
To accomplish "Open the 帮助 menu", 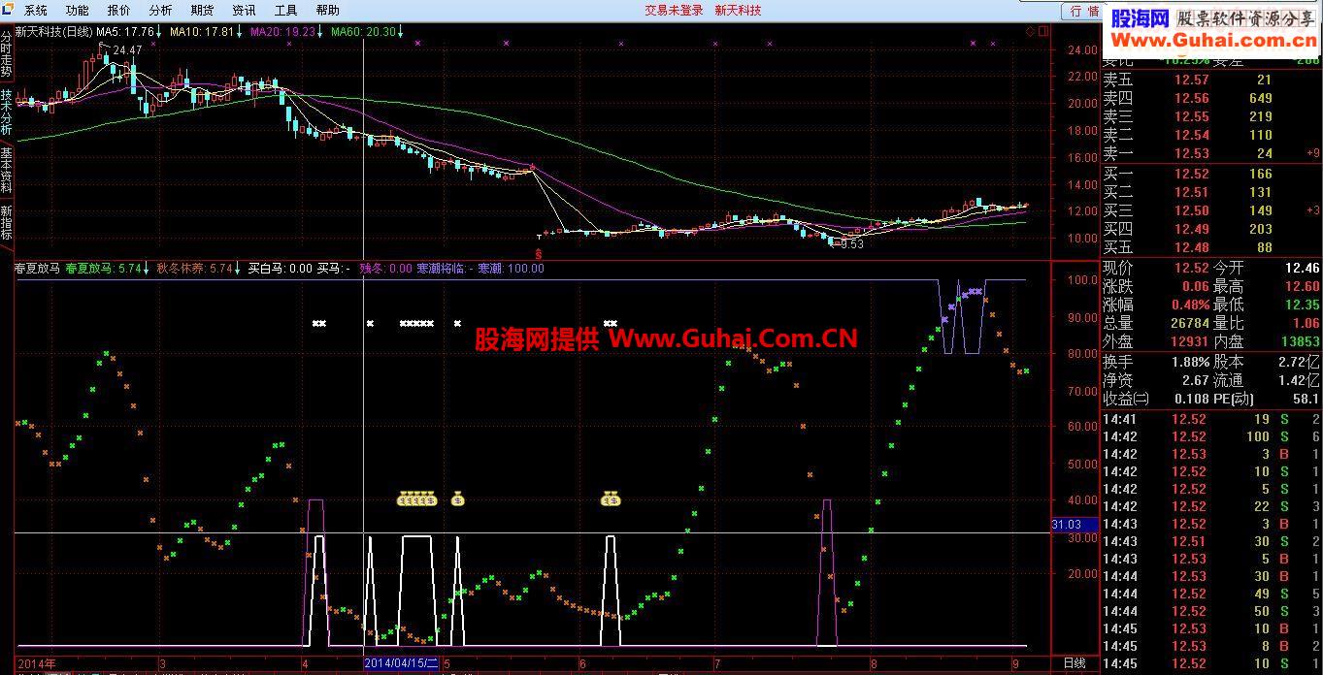I will pyautogui.click(x=327, y=11).
